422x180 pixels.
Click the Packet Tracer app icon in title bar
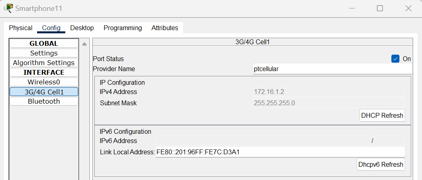pos(8,8)
